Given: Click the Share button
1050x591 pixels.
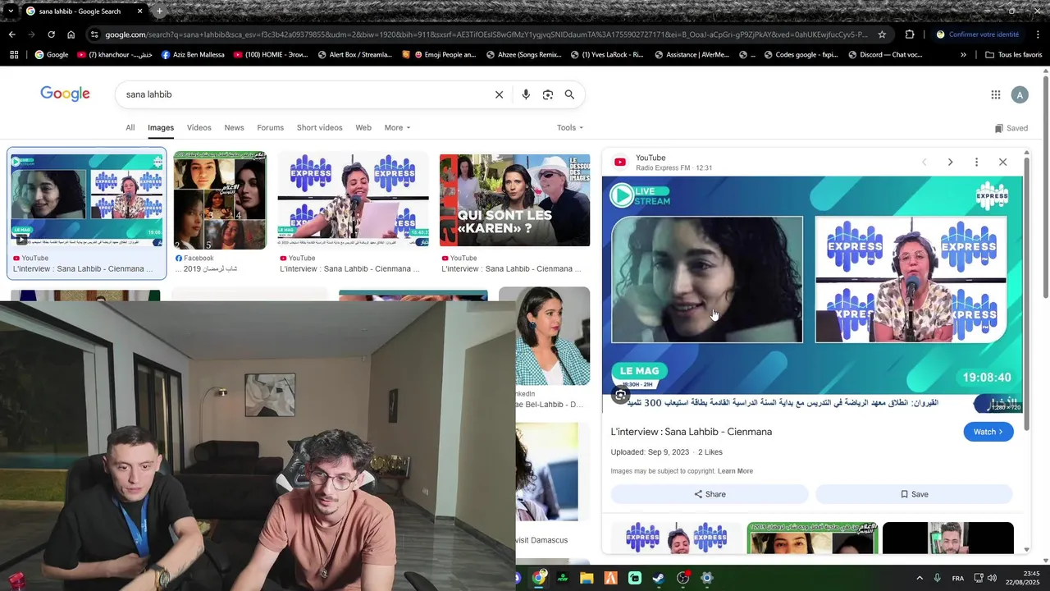Looking at the screenshot, I should click(710, 494).
